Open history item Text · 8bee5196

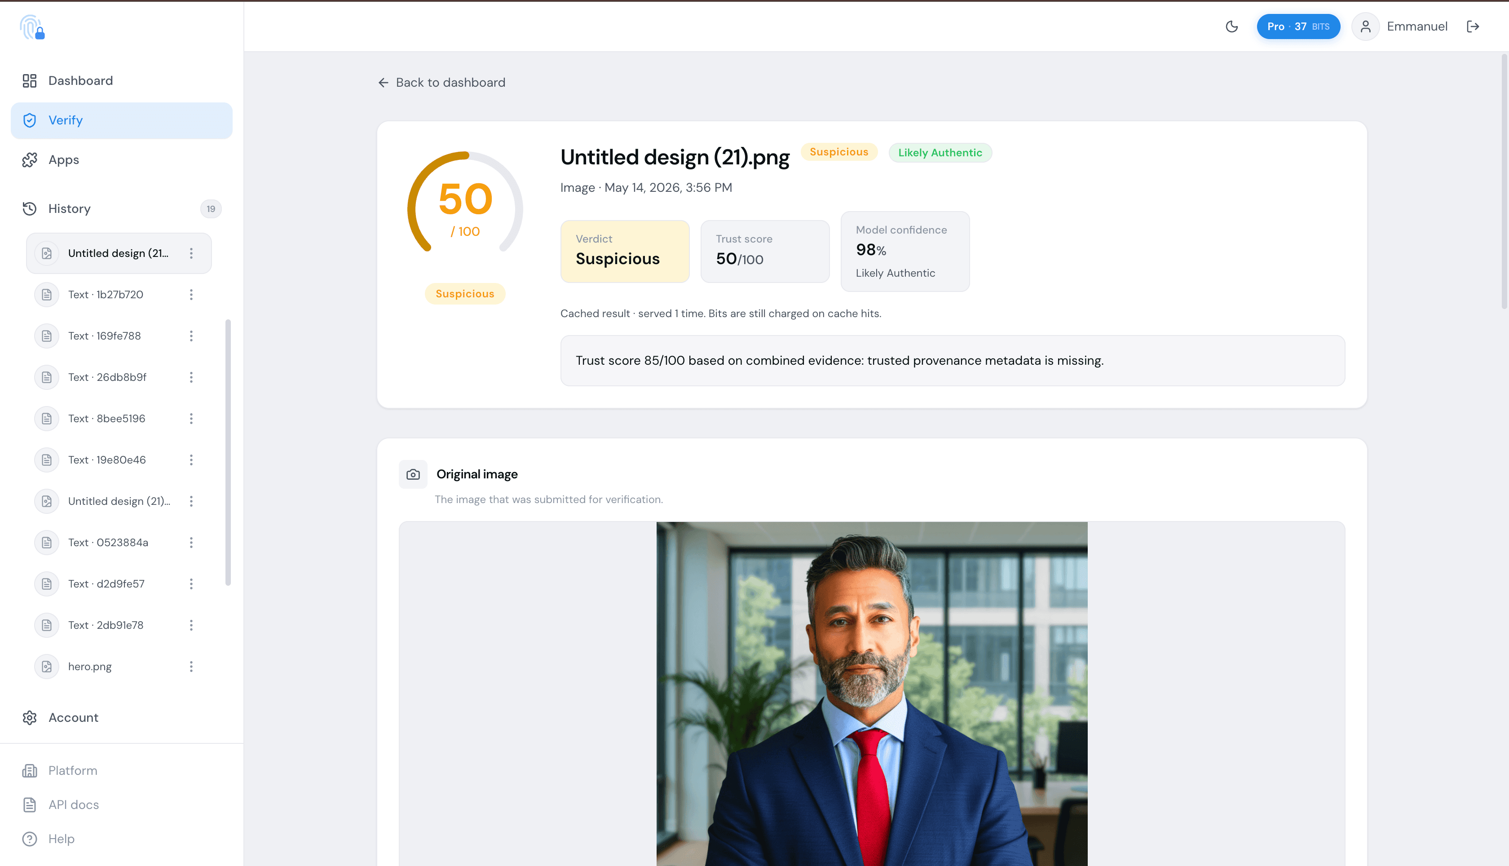119,419
